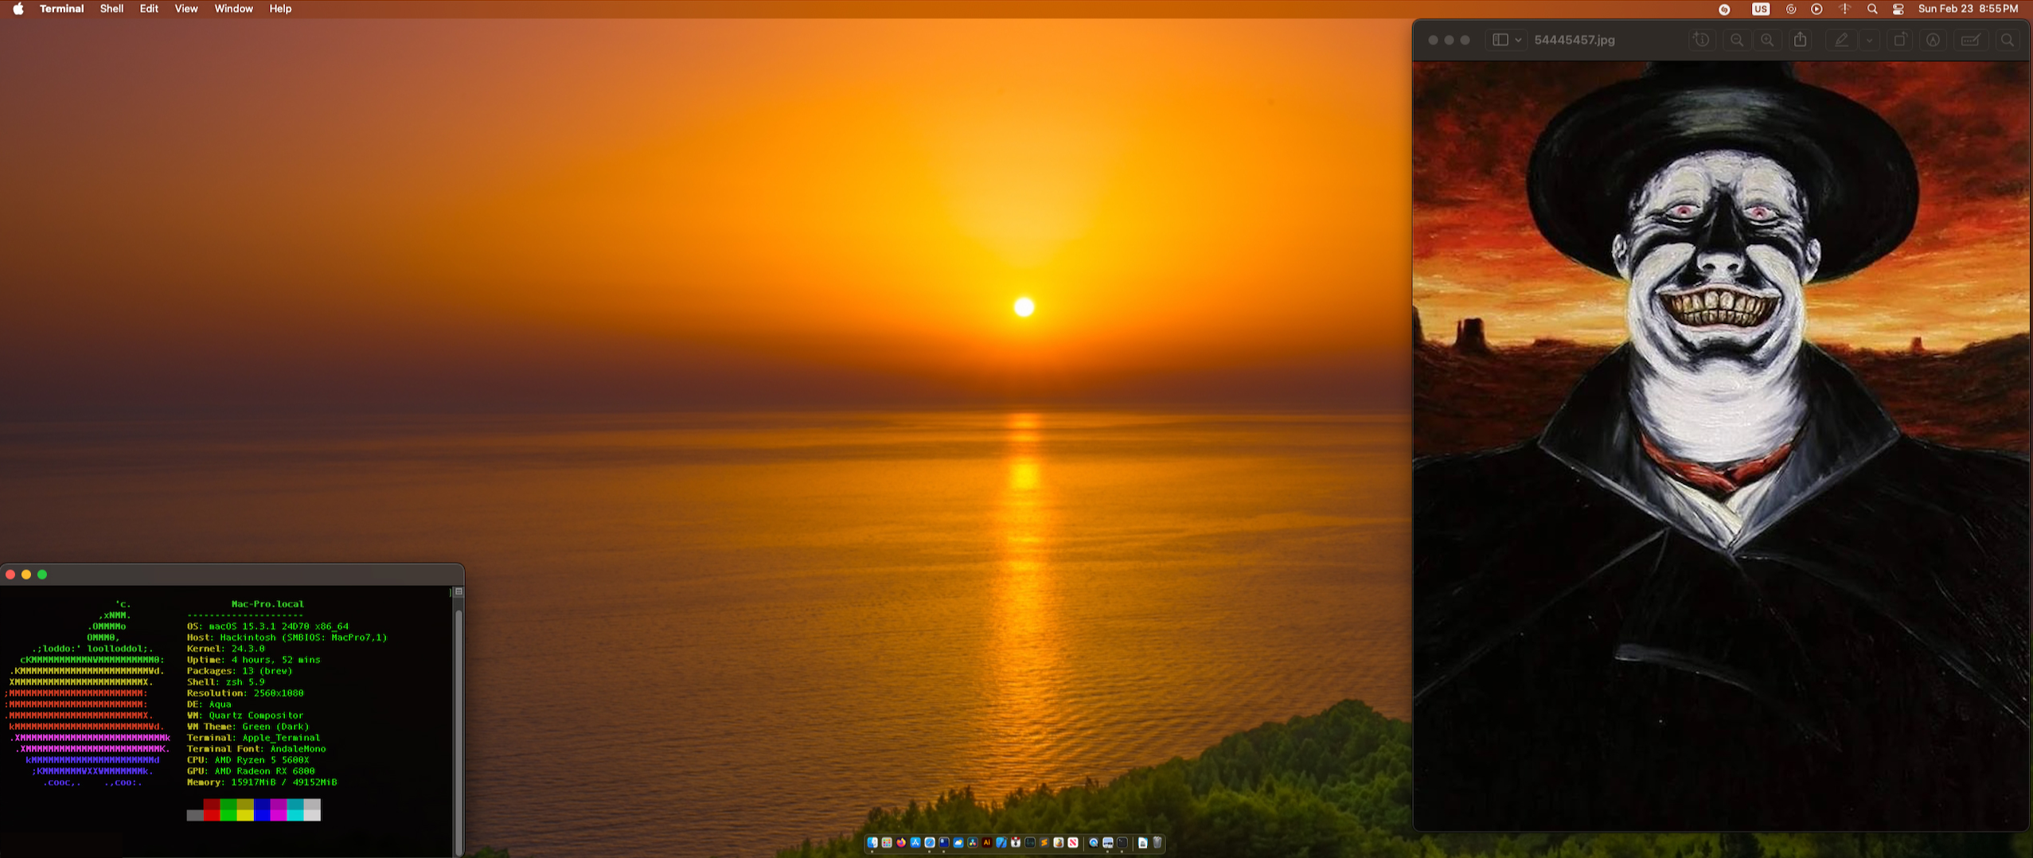Open the Terminal application menu
Image resolution: width=2033 pixels, height=858 pixels.
tap(61, 9)
